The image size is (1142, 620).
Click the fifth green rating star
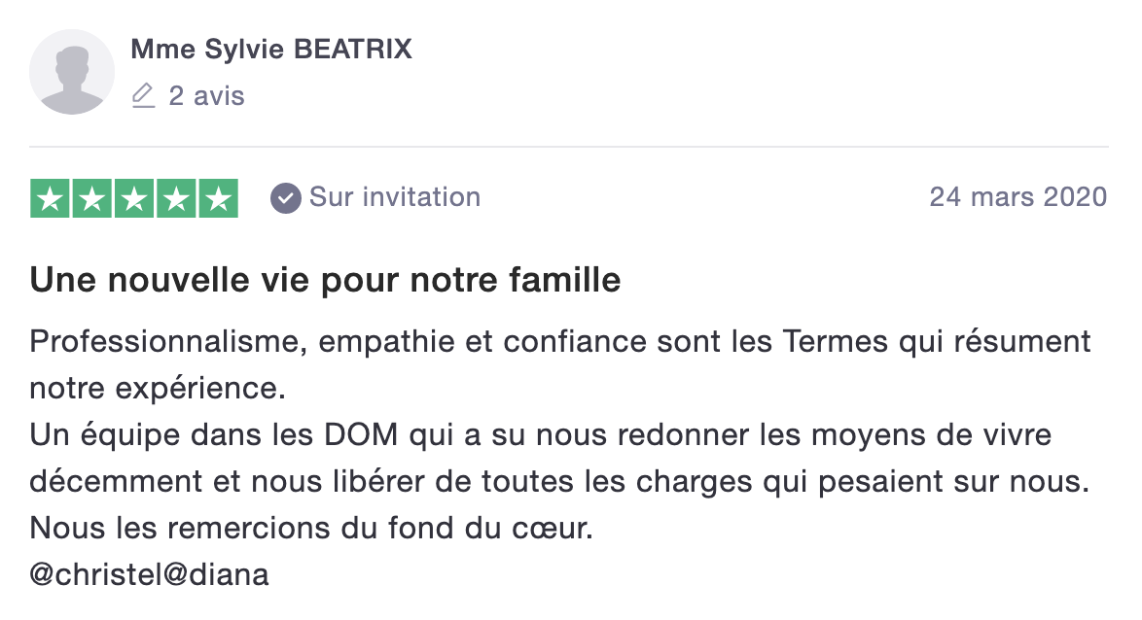pyautogui.click(x=219, y=198)
